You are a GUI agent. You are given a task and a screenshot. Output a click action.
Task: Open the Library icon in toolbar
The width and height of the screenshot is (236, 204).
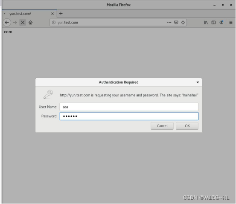(x=206, y=23)
